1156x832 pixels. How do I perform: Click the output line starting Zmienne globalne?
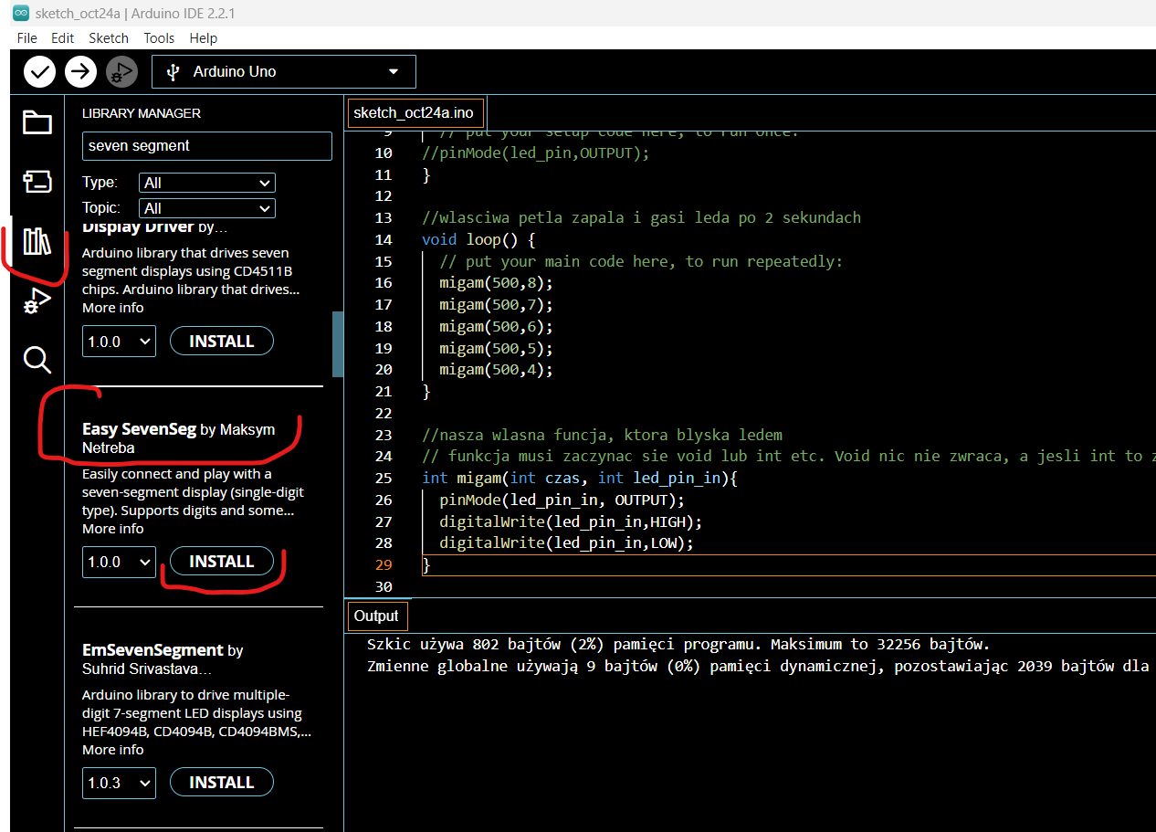pos(758,666)
